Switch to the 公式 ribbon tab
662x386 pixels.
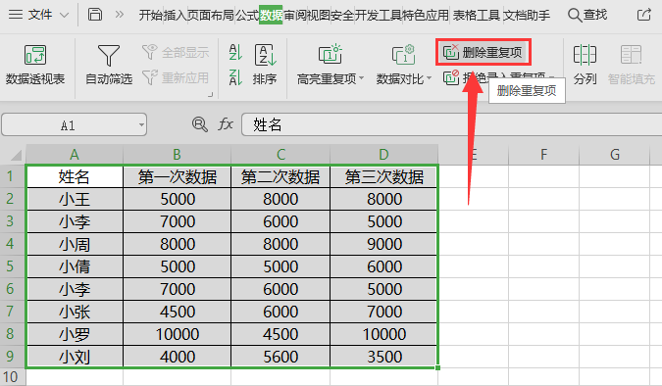tap(247, 16)
